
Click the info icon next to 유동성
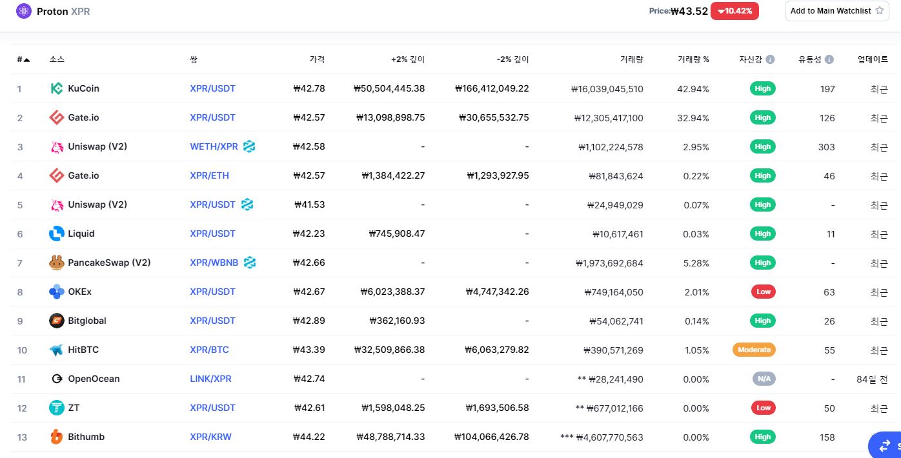tap(829, 59)
